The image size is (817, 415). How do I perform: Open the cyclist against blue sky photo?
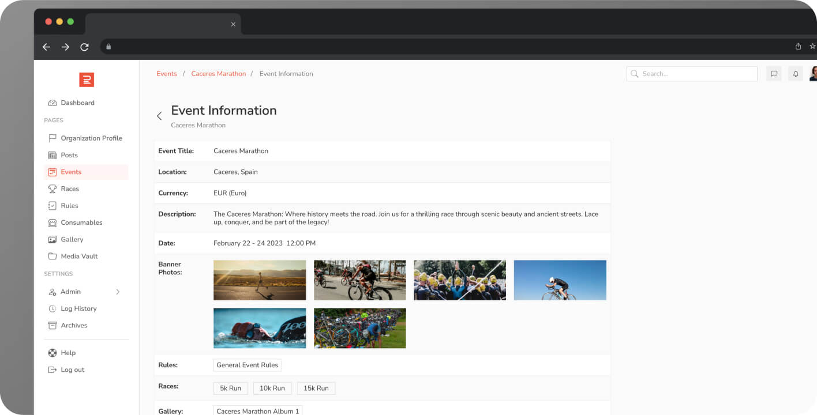click(x=560, y=280)
